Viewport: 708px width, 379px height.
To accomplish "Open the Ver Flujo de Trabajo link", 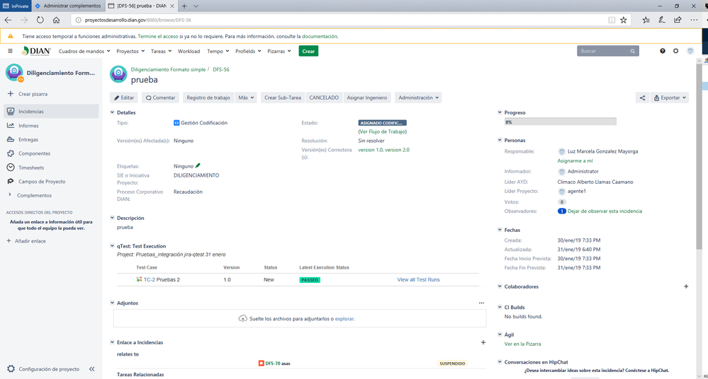I will (x=383, y=132).
